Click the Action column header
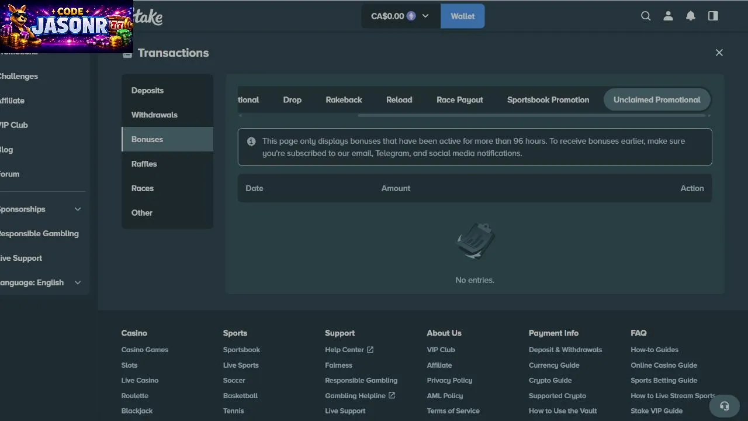 [x=692, y=188]
